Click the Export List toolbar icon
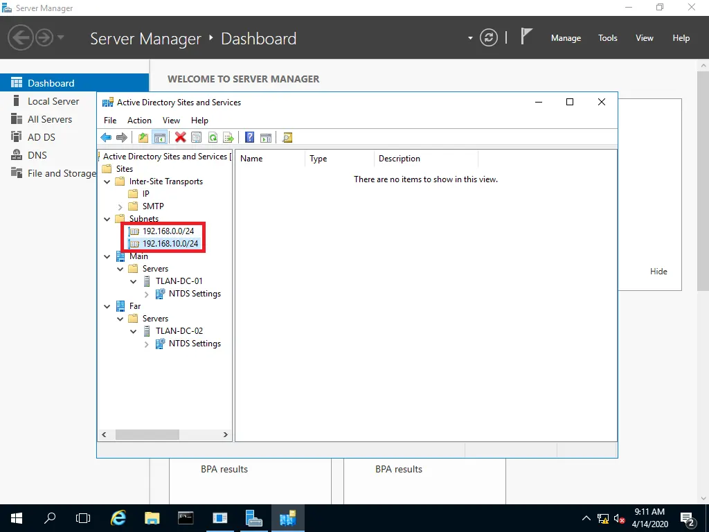Viewport: 709px width, 532px height. click(228, 138)
